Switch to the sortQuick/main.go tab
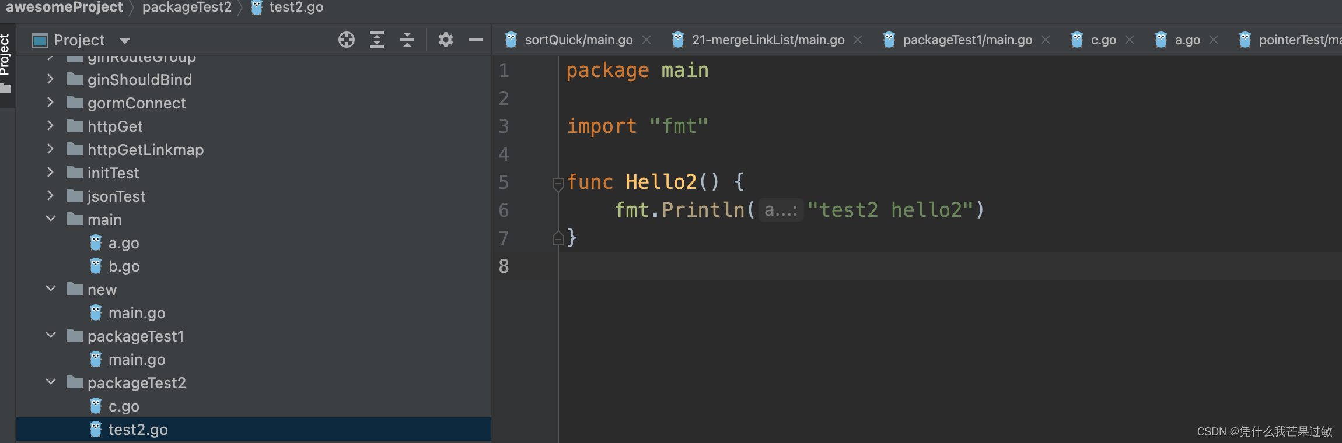The height and width of the screenshot is (443, 1342). 578,40
